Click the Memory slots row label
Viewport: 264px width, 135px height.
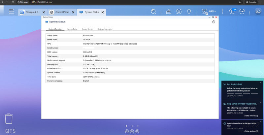(53, 64)
